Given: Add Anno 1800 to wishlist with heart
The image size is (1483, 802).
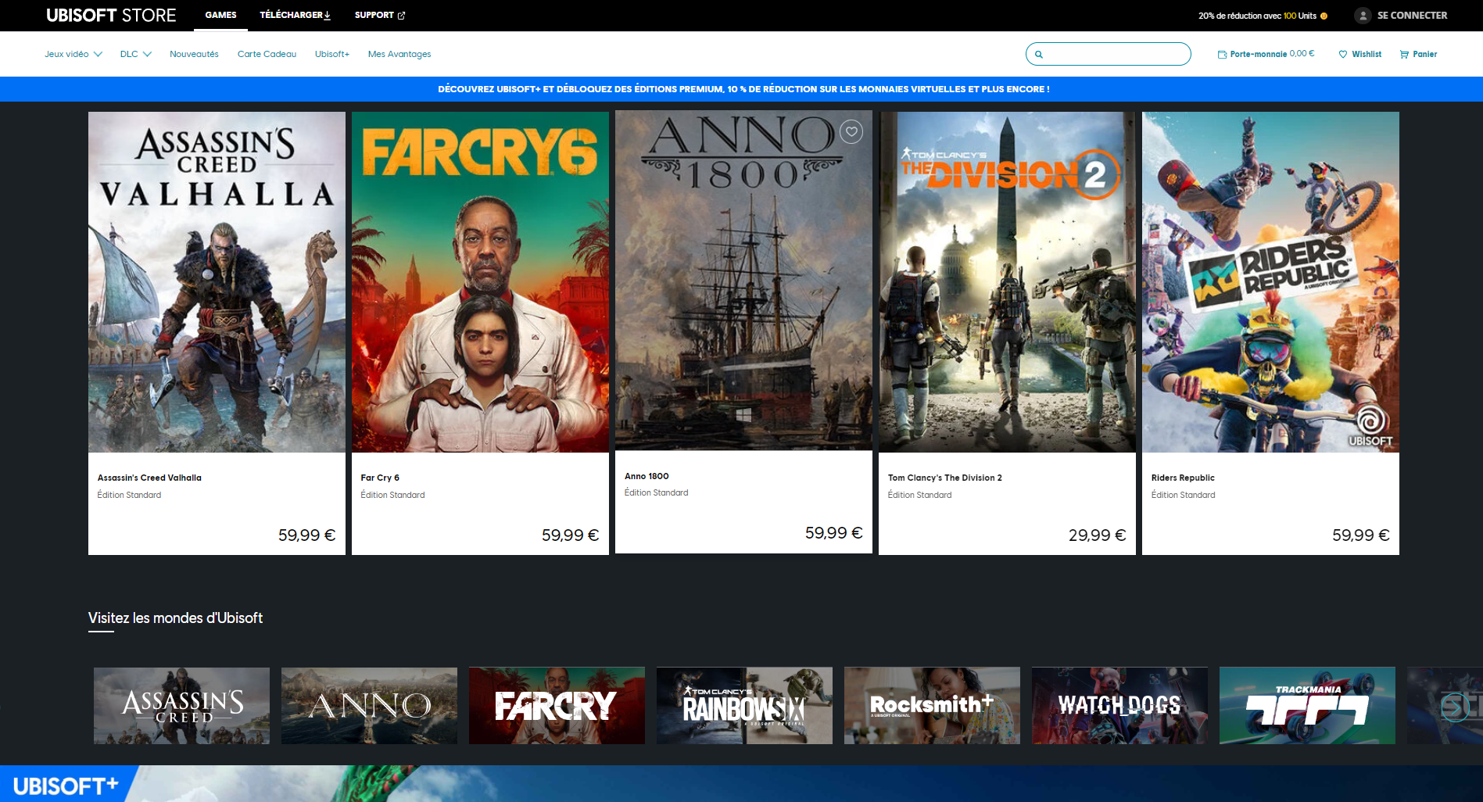Looking at the screenshot, I should (851, 132).
